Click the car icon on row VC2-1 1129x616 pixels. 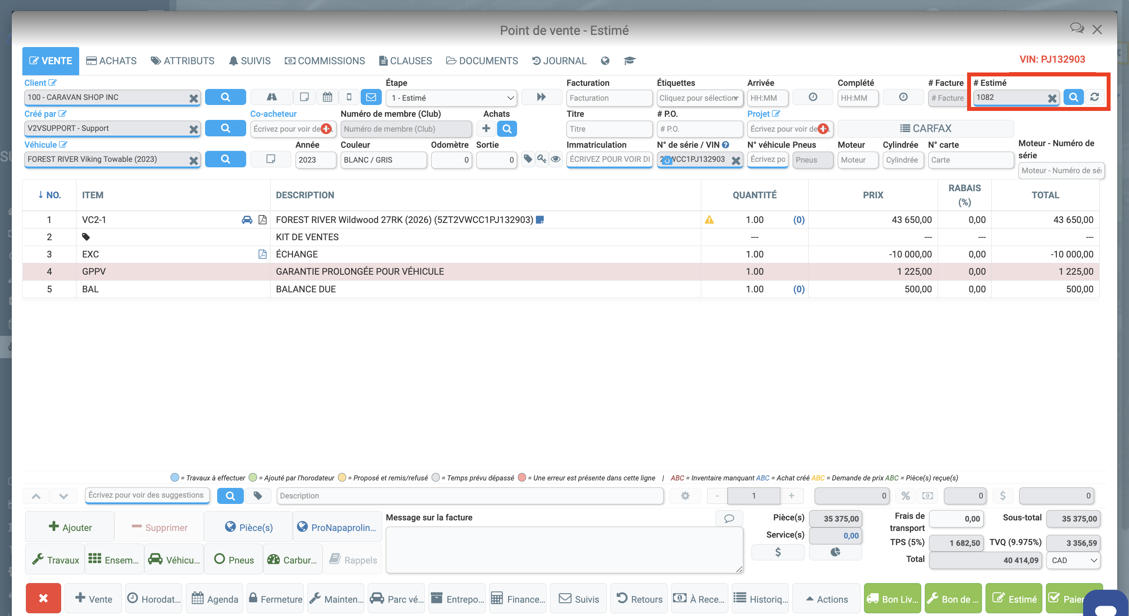pos(247,220)
